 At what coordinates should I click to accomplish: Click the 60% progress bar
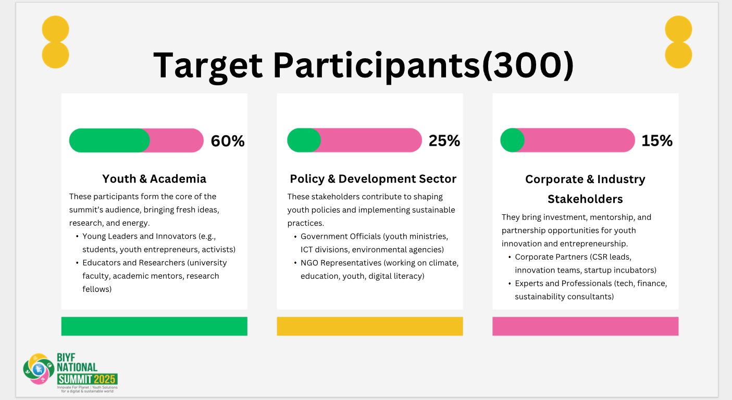tap(136, 140)
